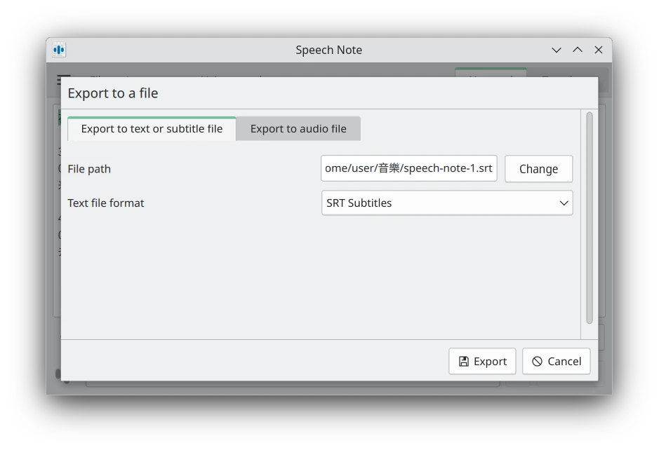
Task: Close the Speech Note window
Action: 599,50
